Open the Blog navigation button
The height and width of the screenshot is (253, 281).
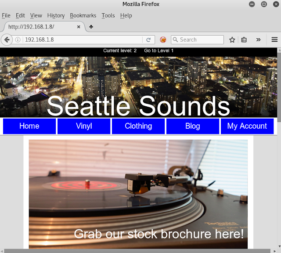pos(193,126)
